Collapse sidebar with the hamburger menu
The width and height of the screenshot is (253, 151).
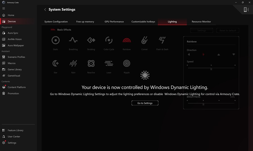pyautogui.click(x=4, y=8)
